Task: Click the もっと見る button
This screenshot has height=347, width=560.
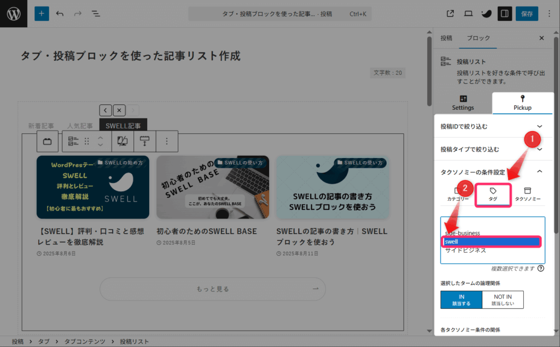Action: (213, 289)
